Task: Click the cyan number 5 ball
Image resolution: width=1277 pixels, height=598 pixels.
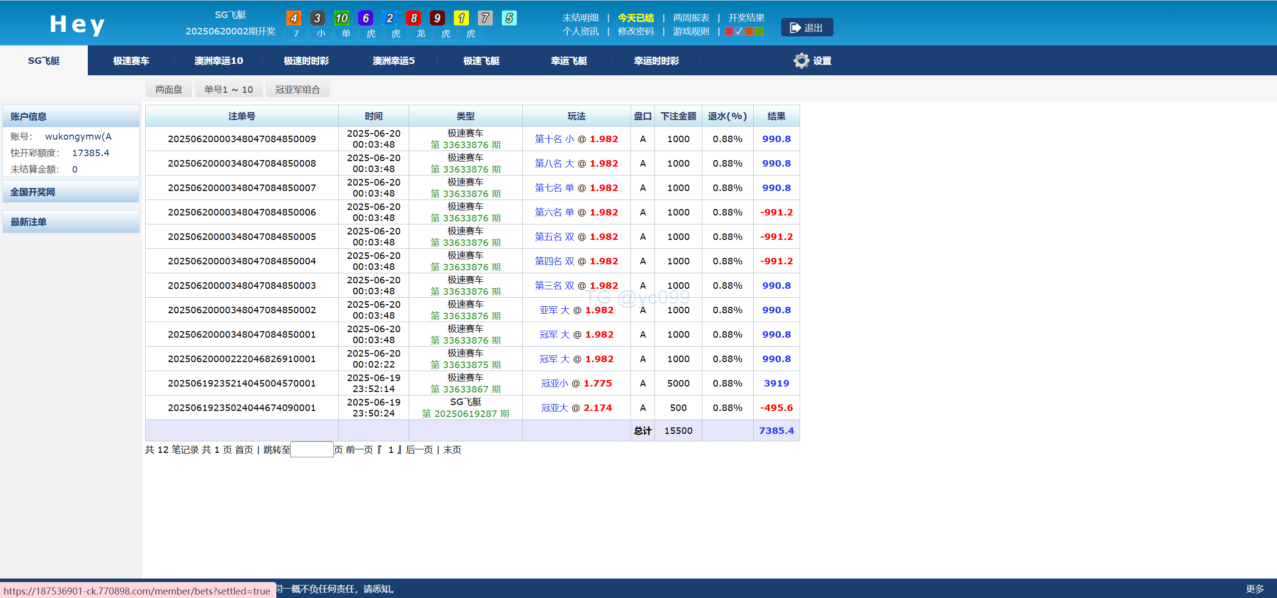Action: [x=509, y=18]
